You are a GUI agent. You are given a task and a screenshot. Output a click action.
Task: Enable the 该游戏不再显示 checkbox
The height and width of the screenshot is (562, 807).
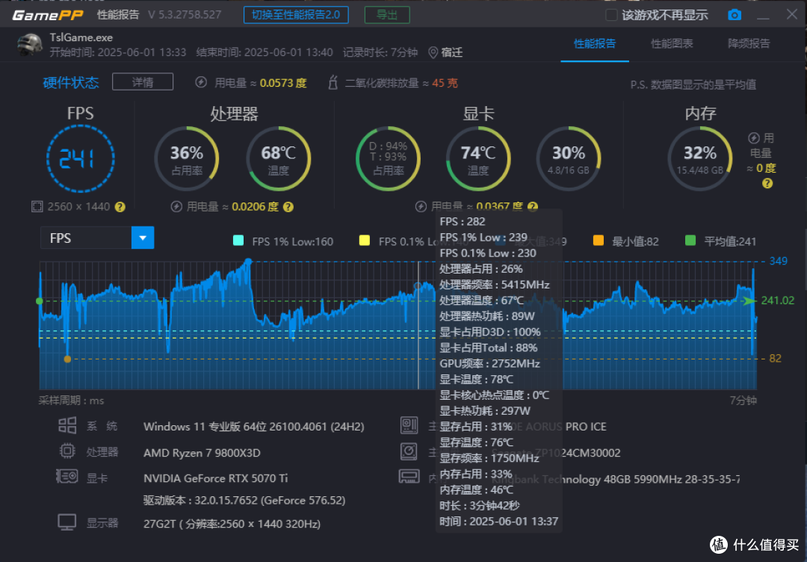point(611,15)
